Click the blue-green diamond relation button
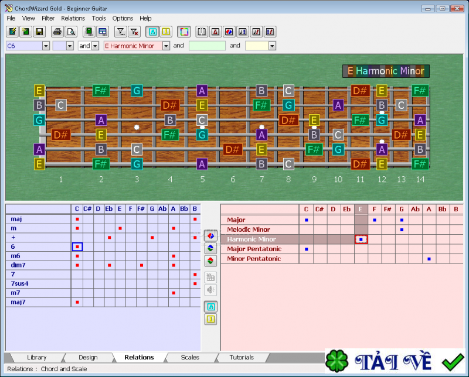The image size is (469, 377). click(x=210, y=248)
